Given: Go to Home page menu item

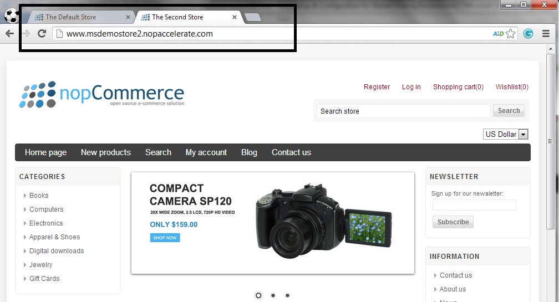Looking at the screenshot, I should coord(45,152).
